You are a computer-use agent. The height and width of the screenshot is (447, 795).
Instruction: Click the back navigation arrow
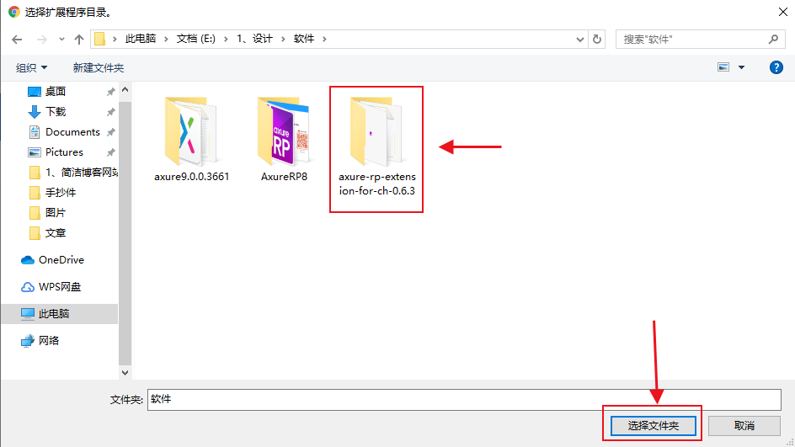coord(17,39)
